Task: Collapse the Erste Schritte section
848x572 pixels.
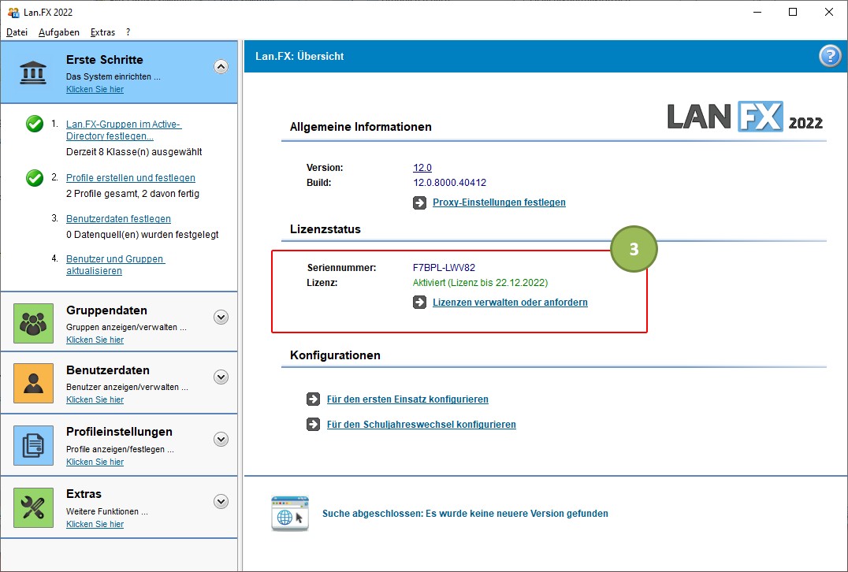Action: pos(221,66)
